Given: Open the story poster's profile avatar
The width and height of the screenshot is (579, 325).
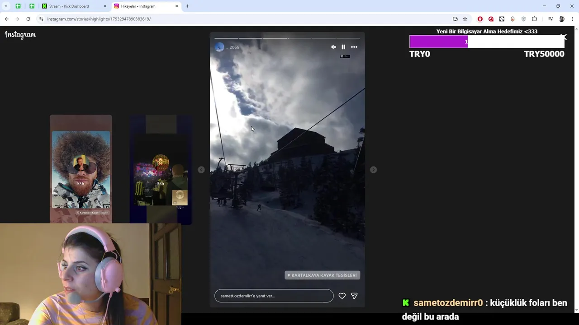Looking at the screenshot, I should pyautogui.click(x=219, y=47).
